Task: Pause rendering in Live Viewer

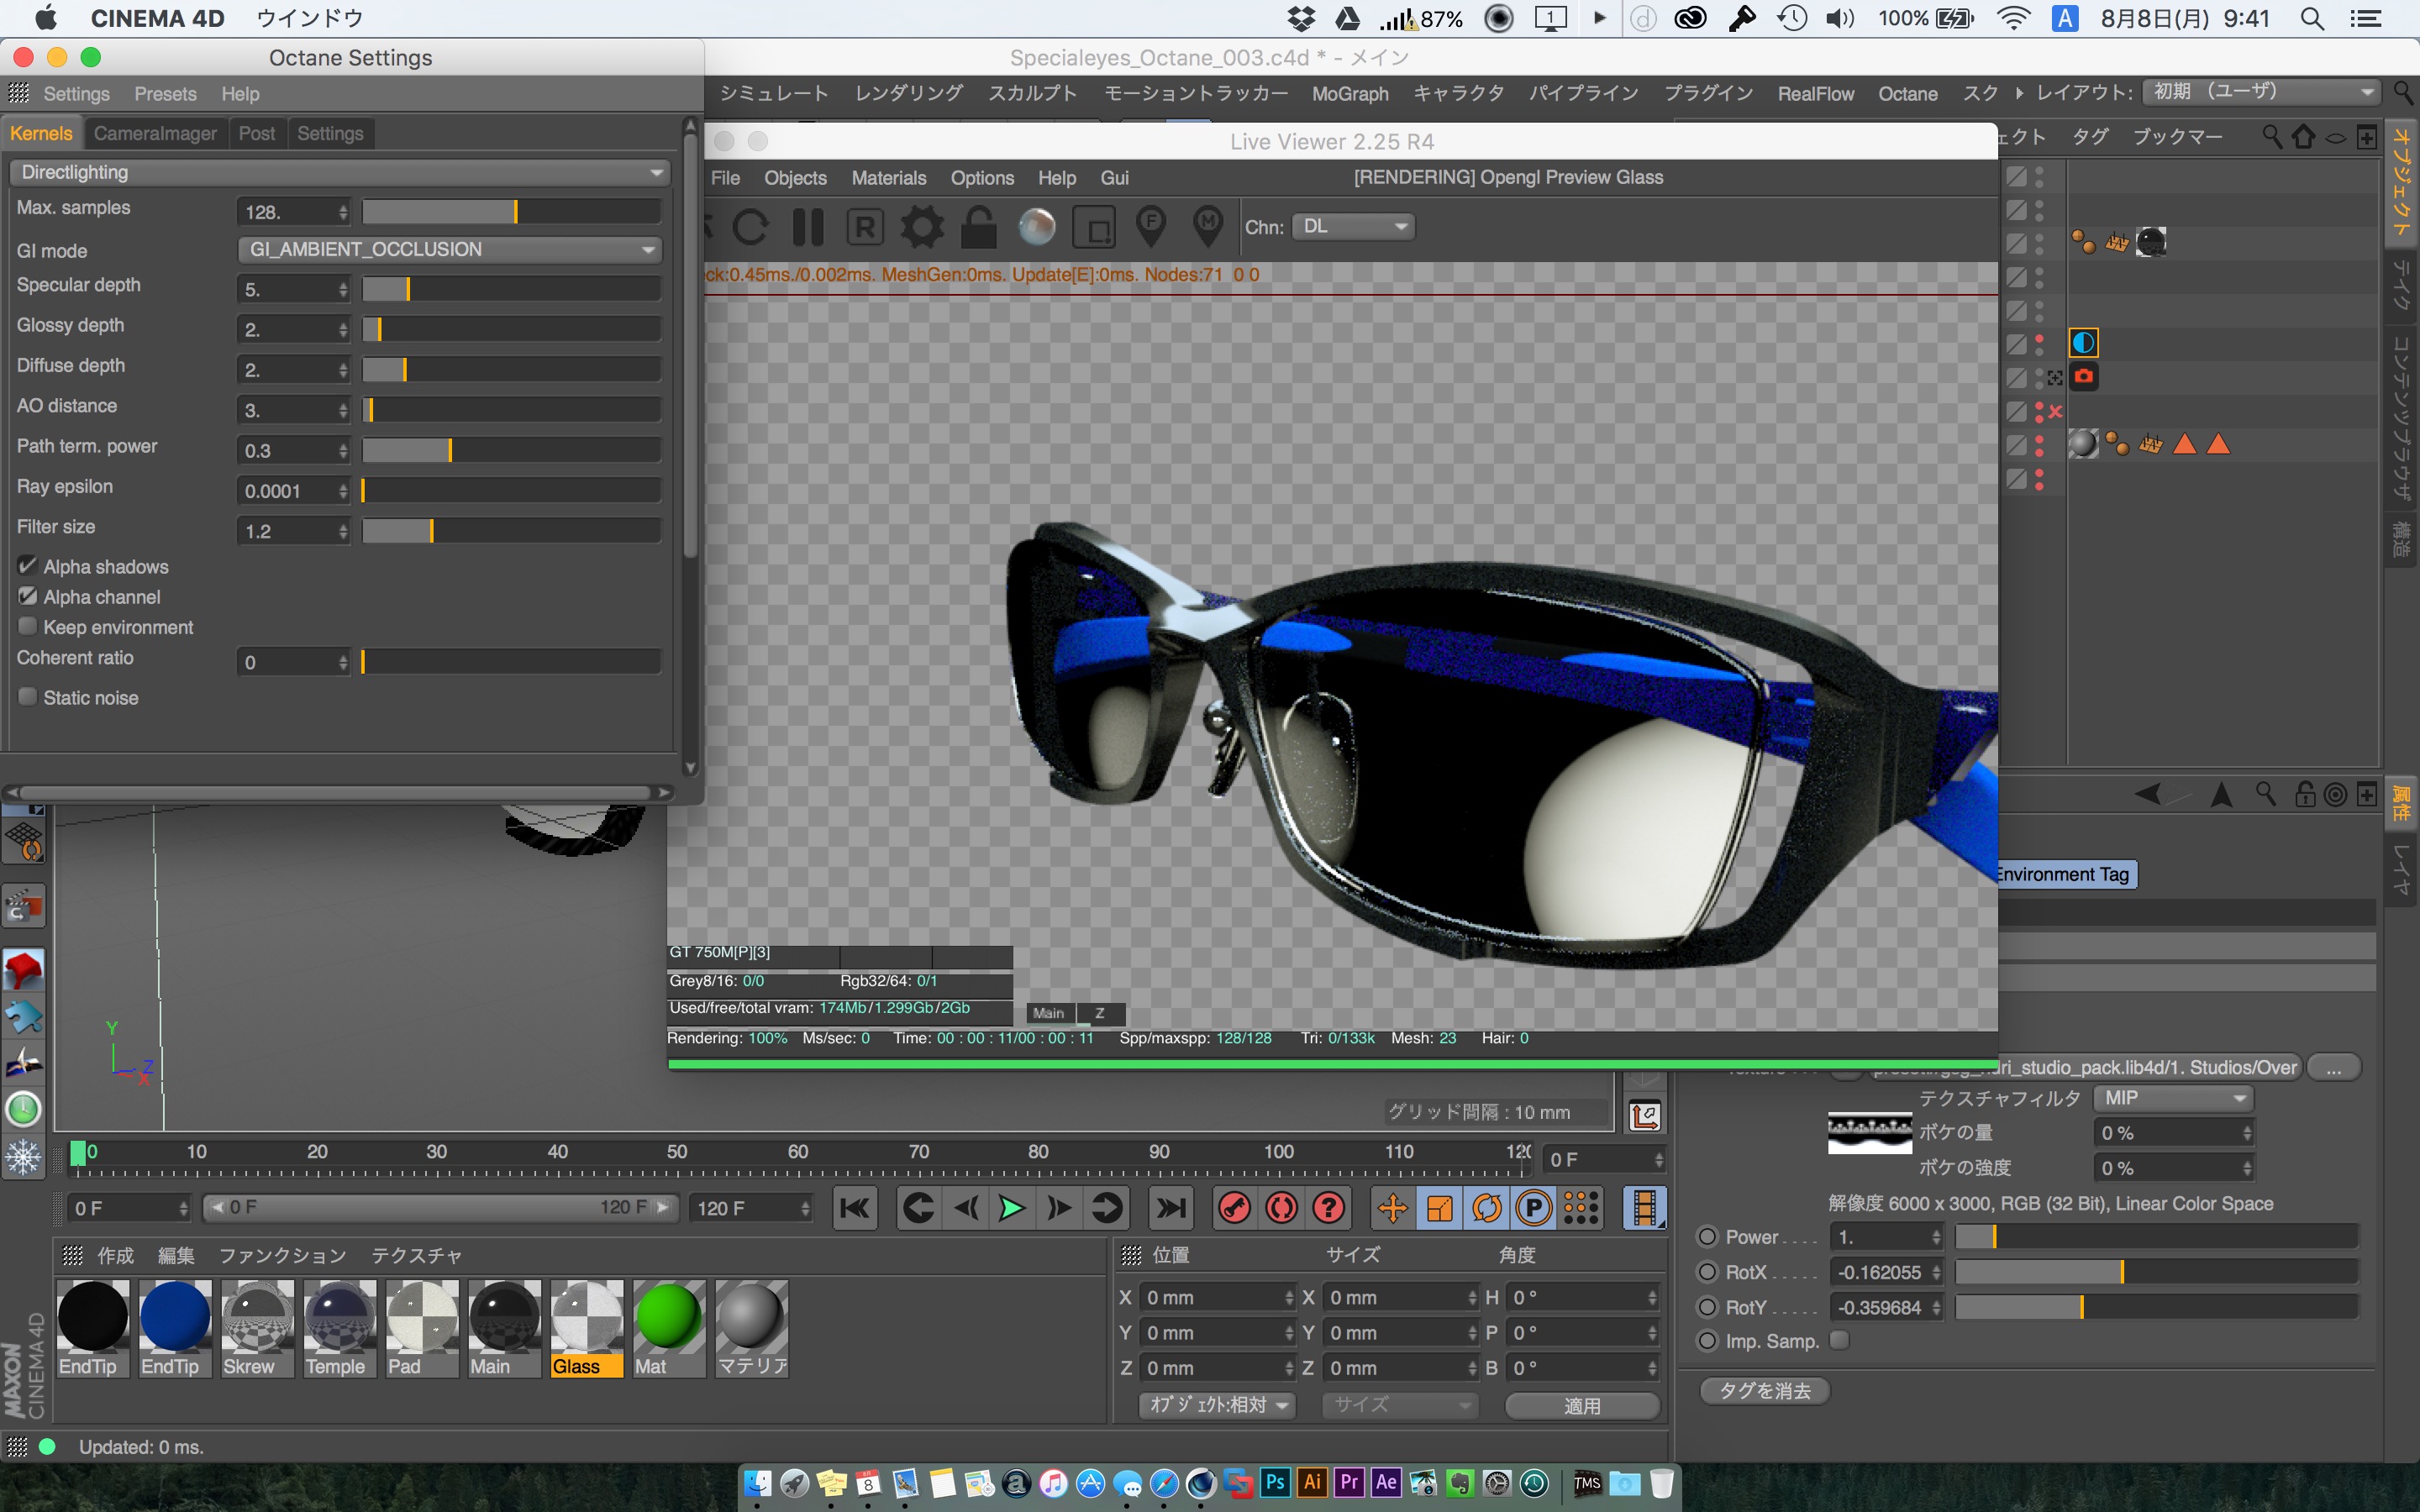Action: coord(808,227)
